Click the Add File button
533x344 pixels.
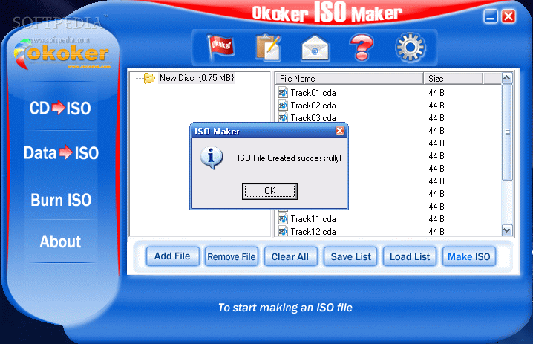click(172, 256)
